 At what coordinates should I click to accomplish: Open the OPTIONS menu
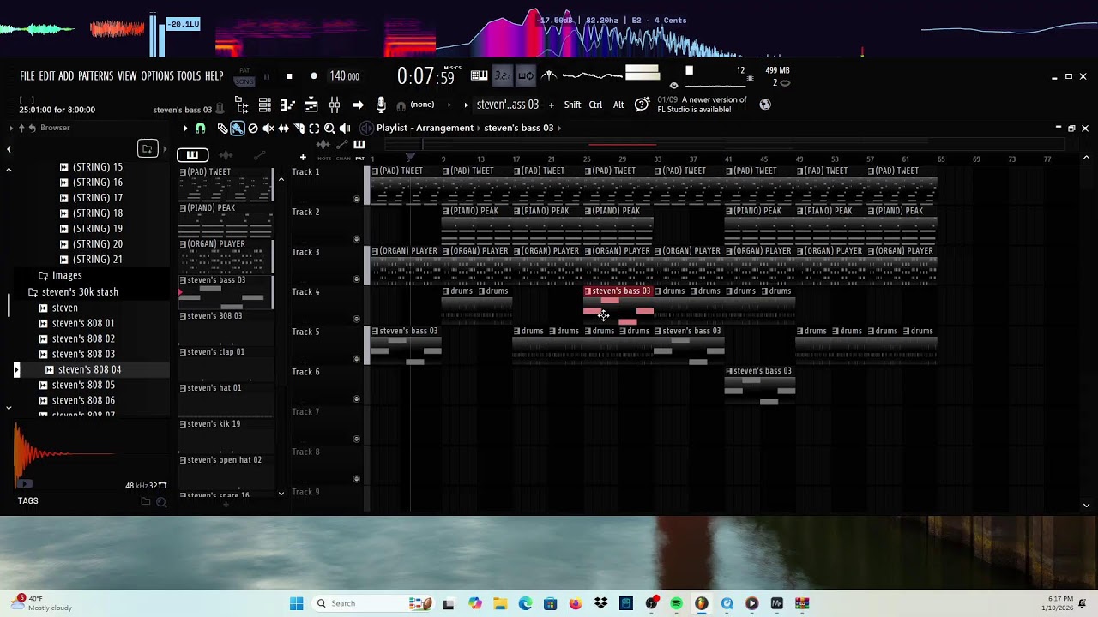[157, 76]
